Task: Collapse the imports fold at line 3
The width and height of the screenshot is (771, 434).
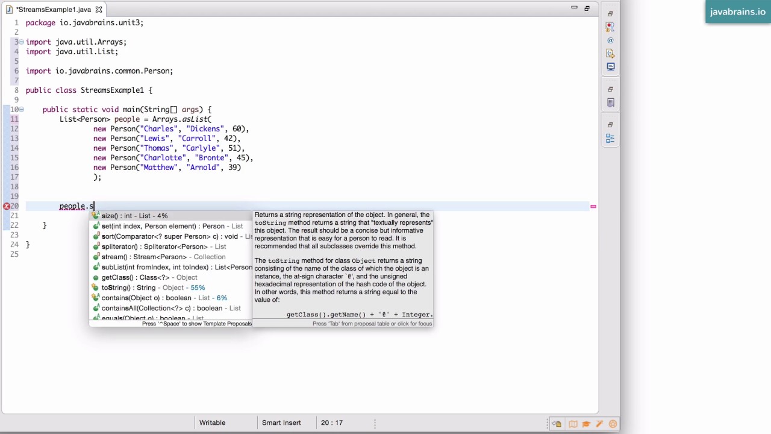Action: click(x=21, y=42)
